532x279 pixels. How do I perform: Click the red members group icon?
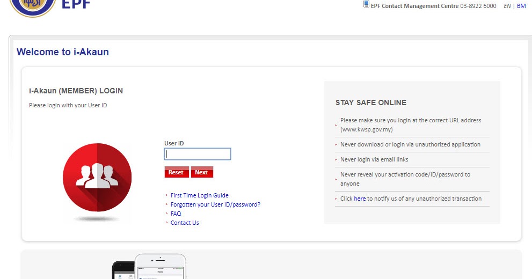[x=97, y=177]
